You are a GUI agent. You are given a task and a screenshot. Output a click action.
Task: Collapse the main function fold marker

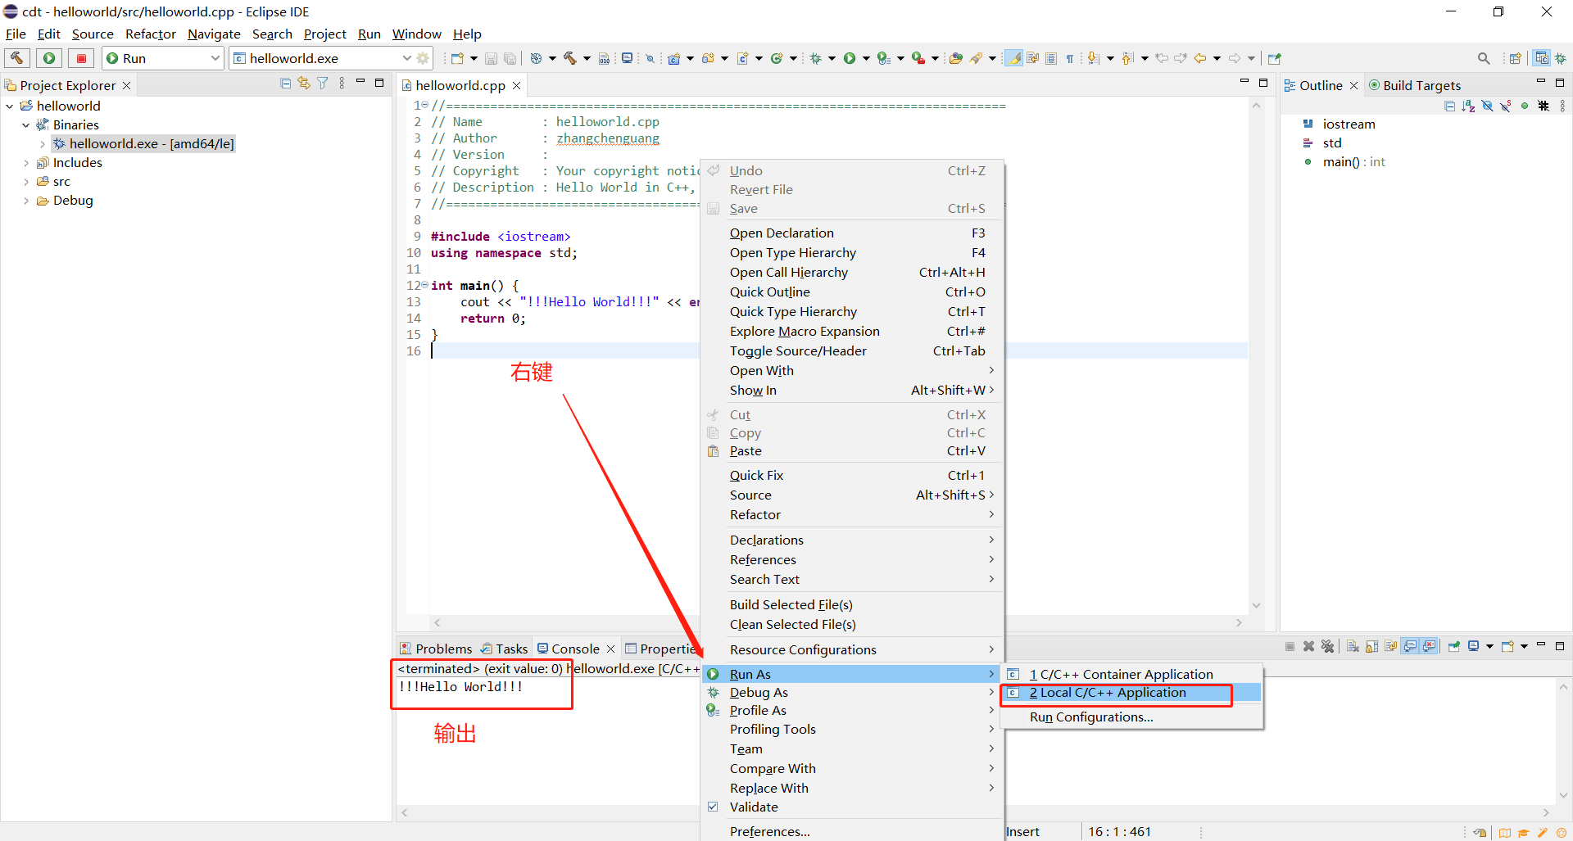pos(424,285)
